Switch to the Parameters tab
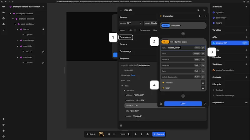 pos(145,30)
